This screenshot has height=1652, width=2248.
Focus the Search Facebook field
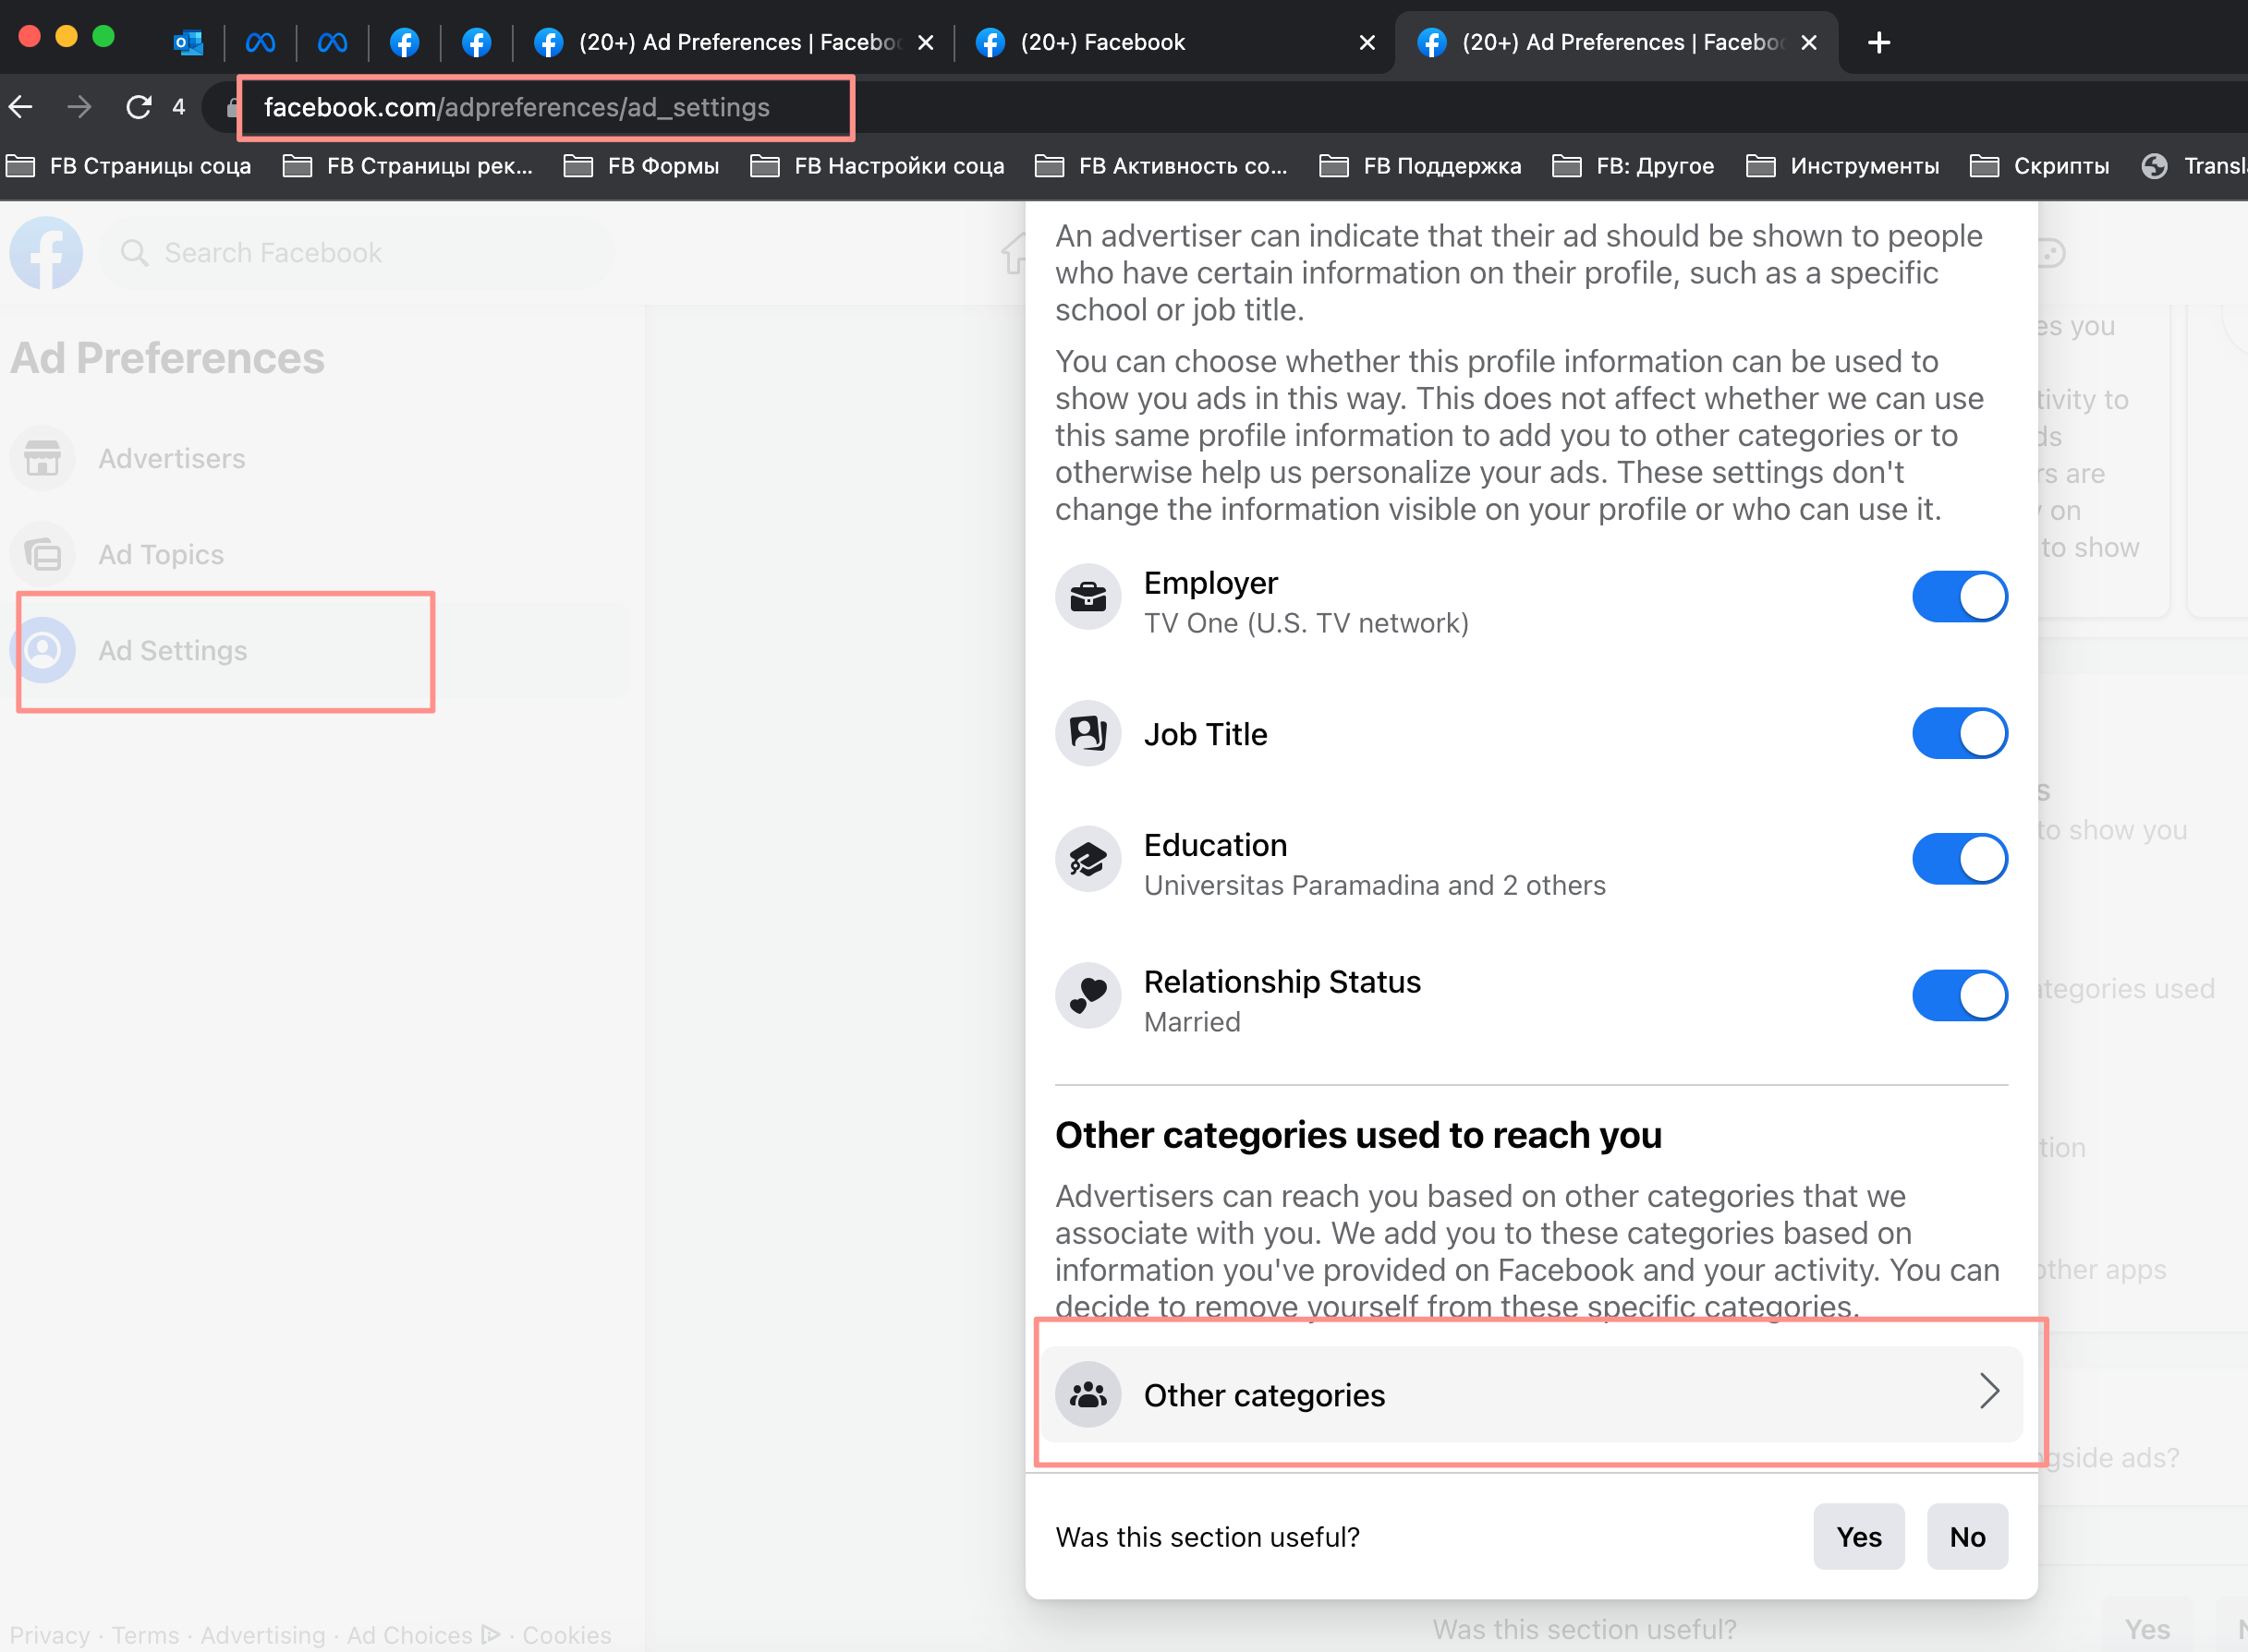(356, 253)
